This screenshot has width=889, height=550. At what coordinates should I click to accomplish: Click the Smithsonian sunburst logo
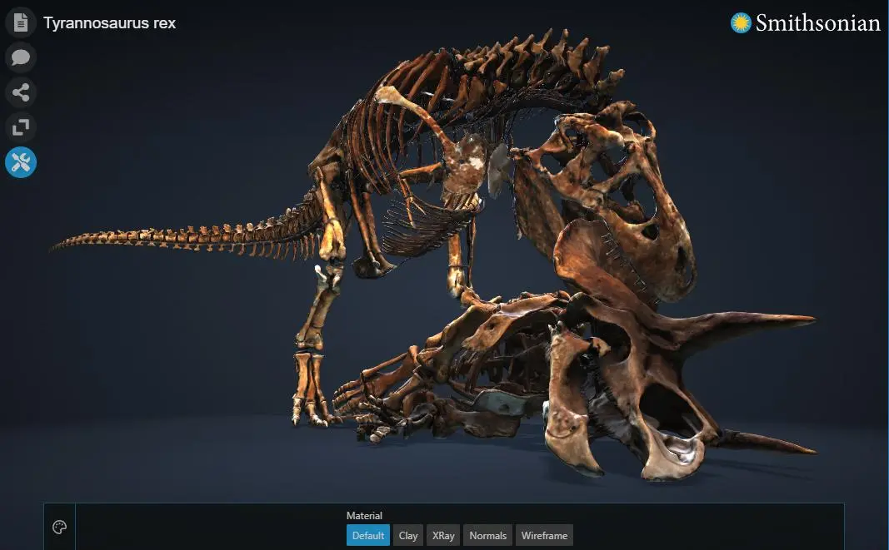741,23
